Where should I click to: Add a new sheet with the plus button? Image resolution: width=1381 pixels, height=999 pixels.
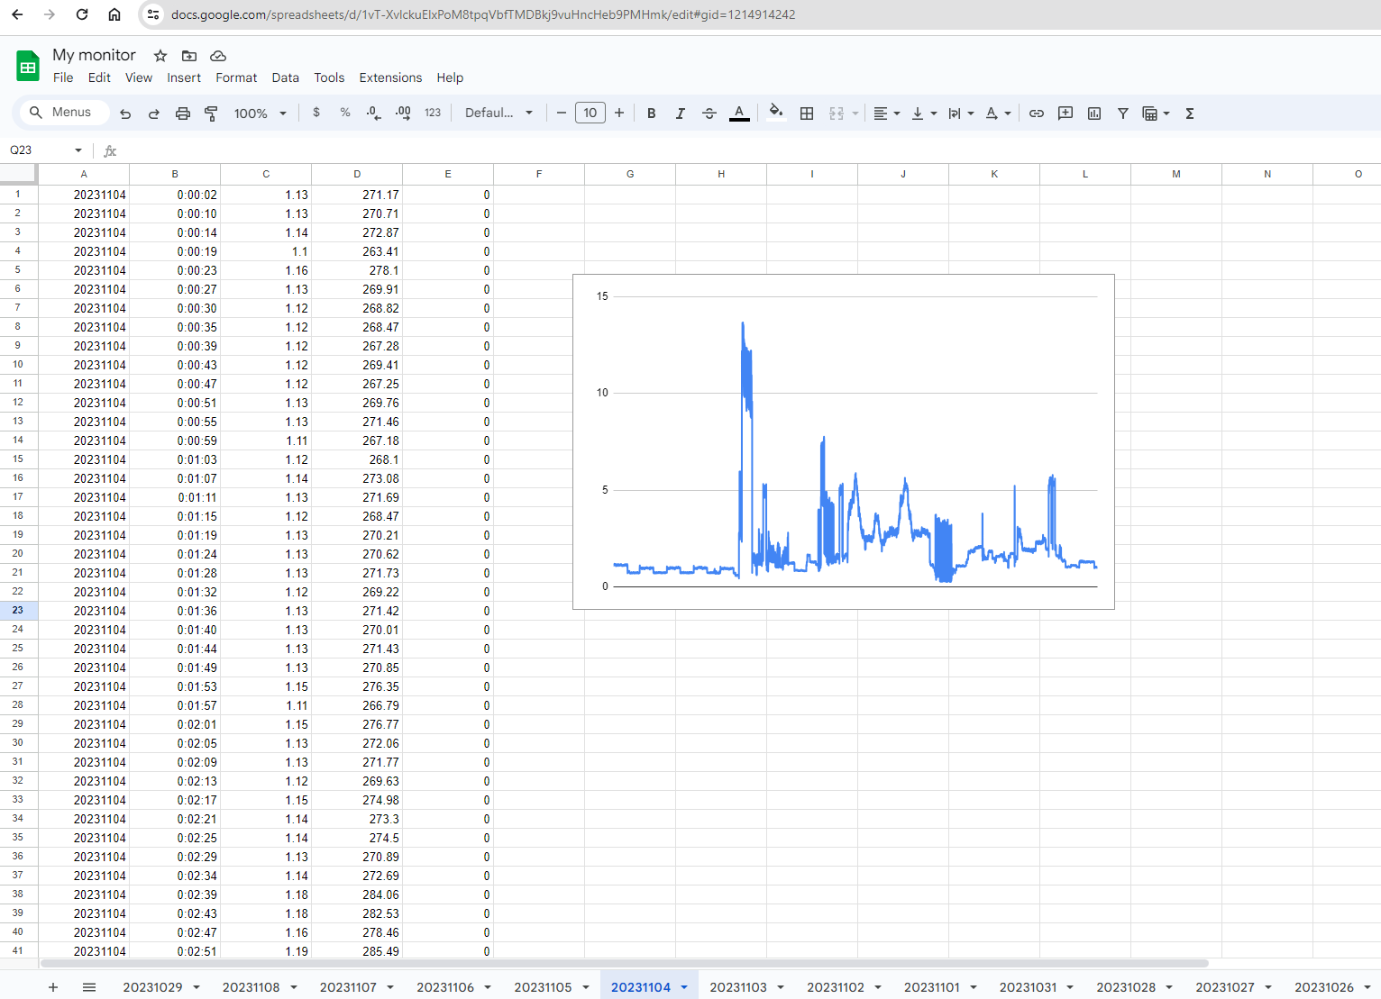(53, 987)
